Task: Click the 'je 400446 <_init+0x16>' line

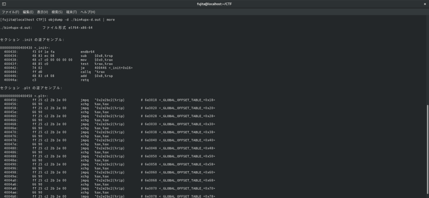Action: point(106,68)
